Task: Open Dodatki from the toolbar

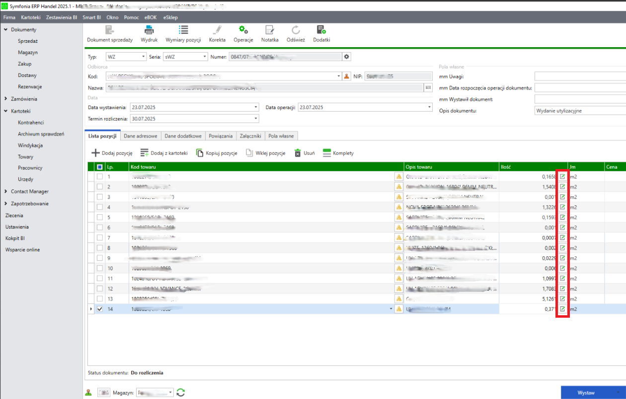Action: click(321, 34)
